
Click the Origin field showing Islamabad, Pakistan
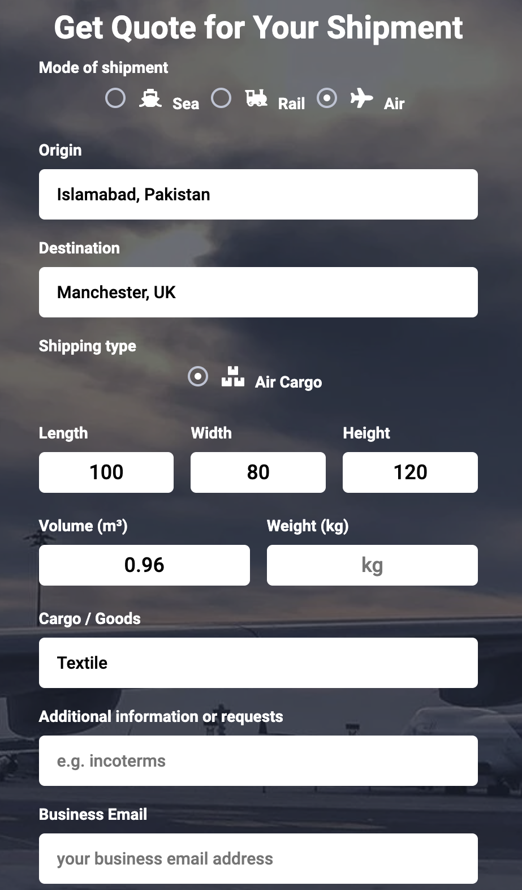(x=258, y=195)
